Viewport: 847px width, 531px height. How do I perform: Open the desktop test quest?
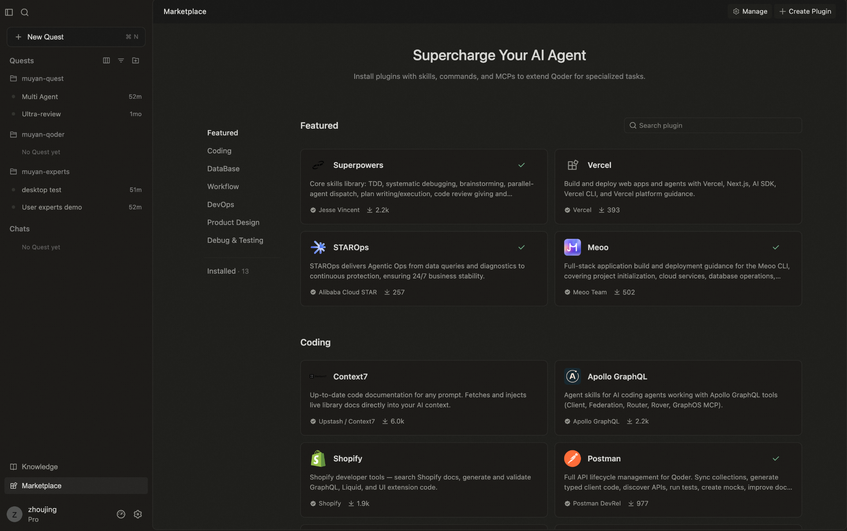coord(76,189)
